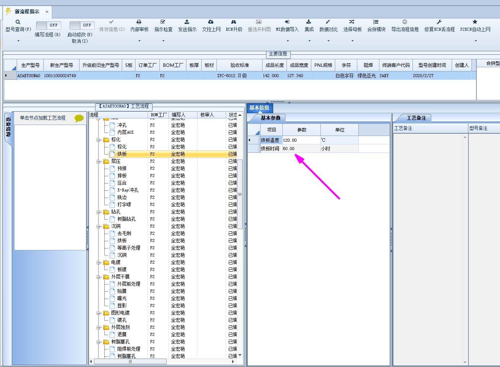This screenshot has height=367, width=500.
Task: Click the 编写人 column header
Action: [183, 115]
